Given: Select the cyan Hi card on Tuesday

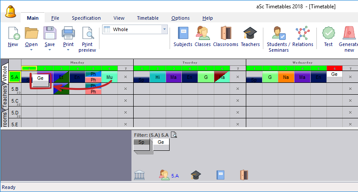Looking at the screenshot, I should (x=157, y=78).
